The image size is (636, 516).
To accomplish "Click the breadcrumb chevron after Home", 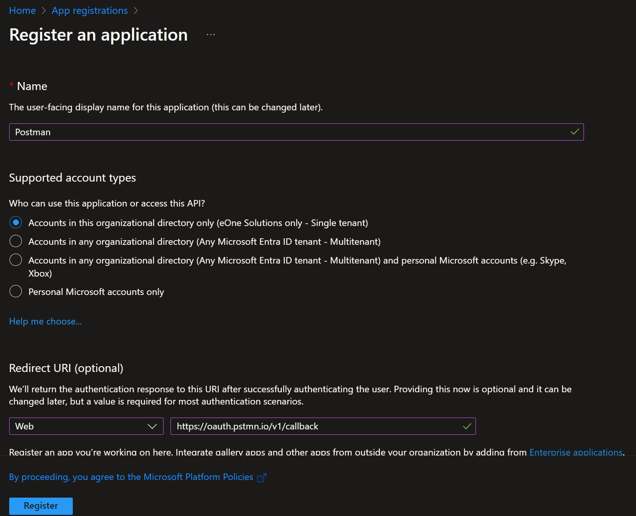I will pos(44,11).
